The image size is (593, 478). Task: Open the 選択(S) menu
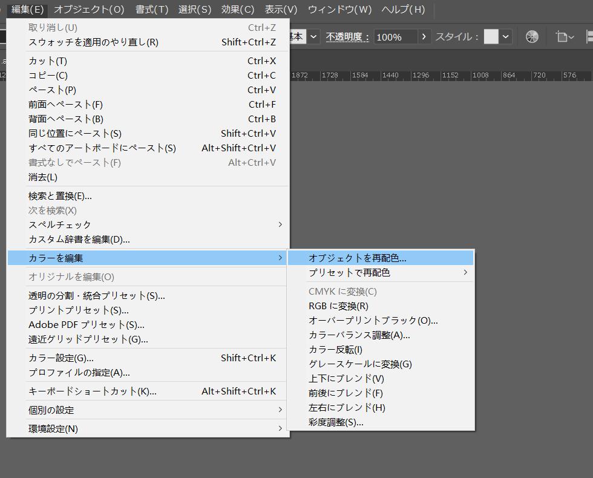[195, 9]
